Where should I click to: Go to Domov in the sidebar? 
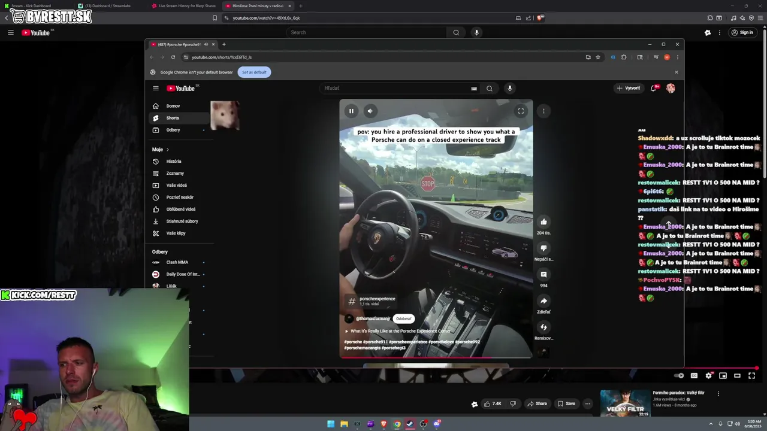pos(179,106)
